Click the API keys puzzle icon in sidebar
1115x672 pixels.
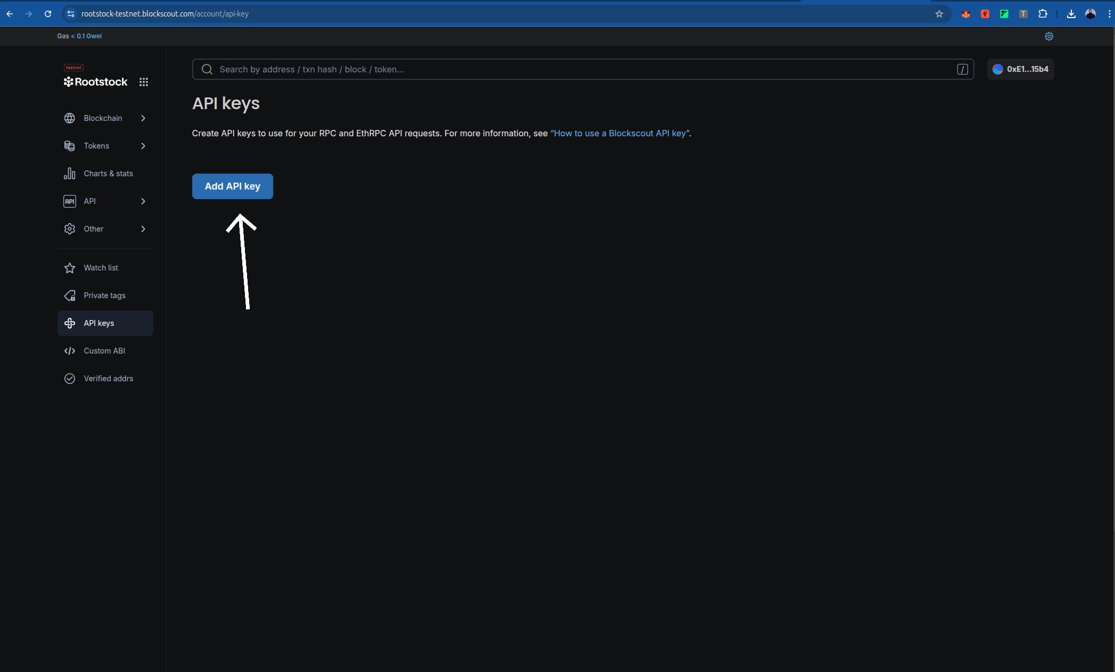70,323
